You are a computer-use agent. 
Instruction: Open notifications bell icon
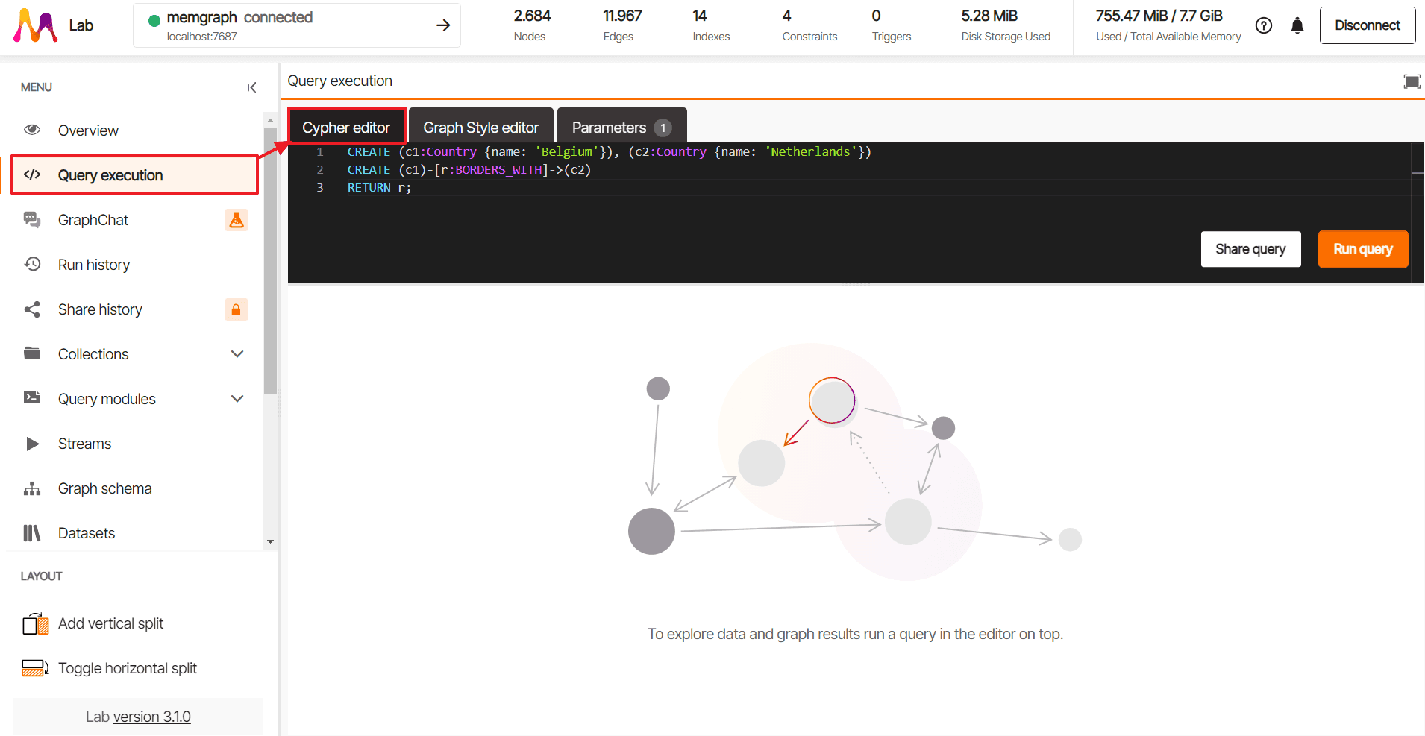[1297, 25]
